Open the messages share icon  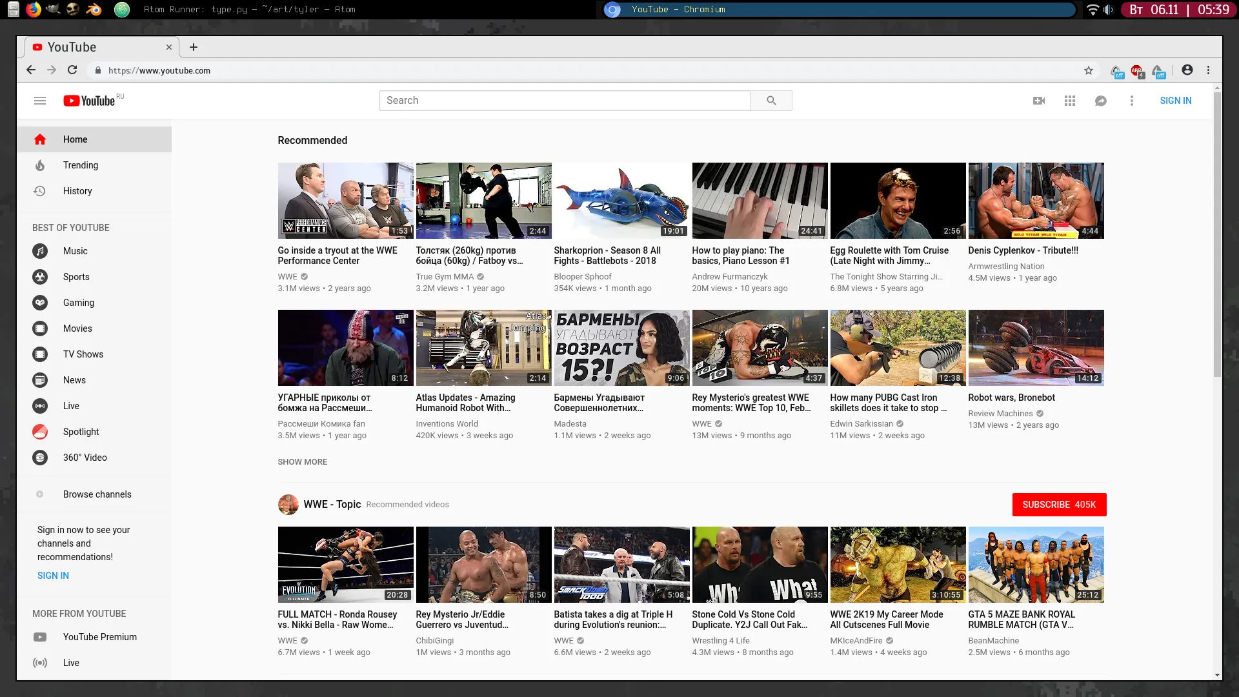[1101, 101]
